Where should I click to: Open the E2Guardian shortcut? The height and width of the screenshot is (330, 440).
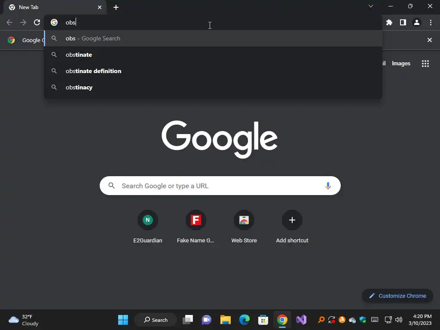pos(148,227)
